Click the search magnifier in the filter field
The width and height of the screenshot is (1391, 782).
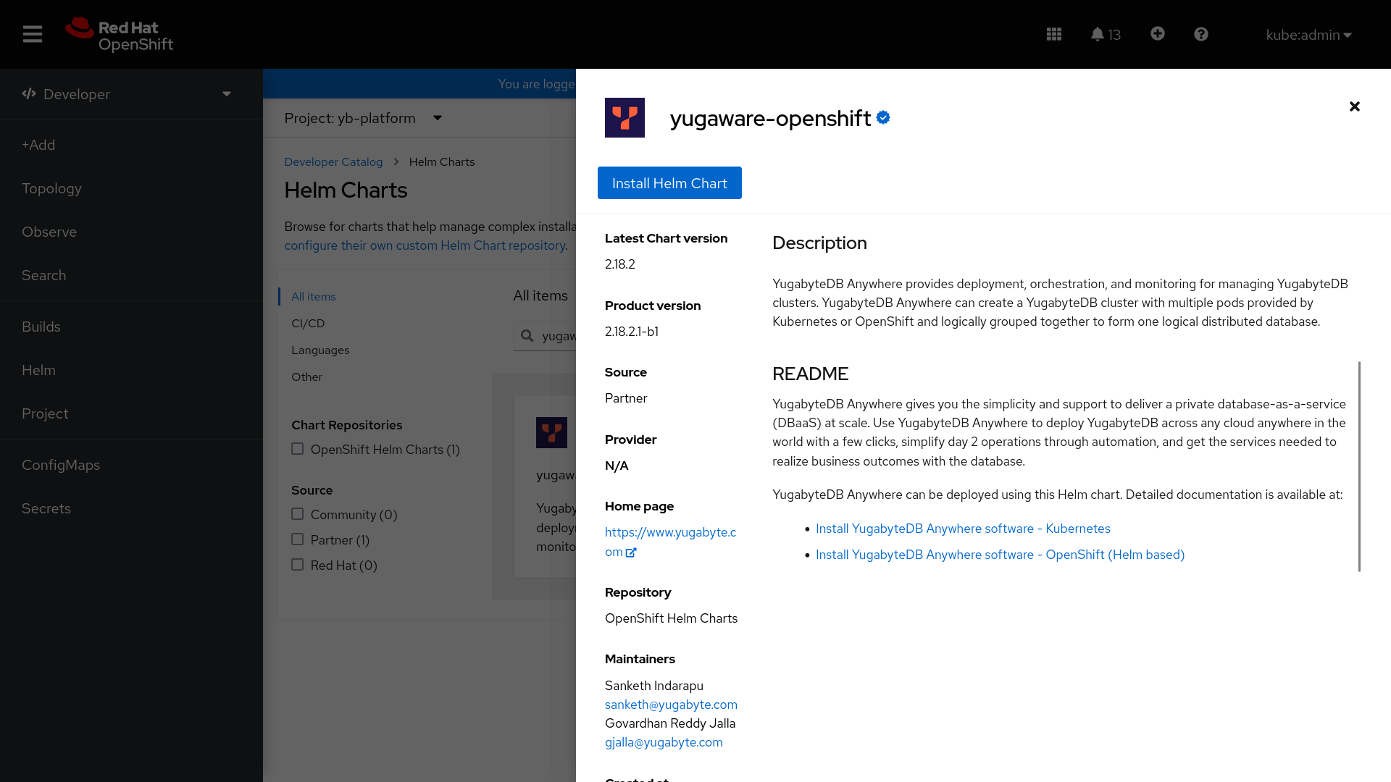(528, 335)
